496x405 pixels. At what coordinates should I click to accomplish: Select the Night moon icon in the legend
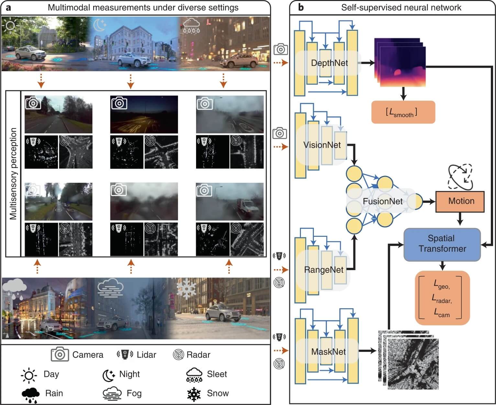[109, 375]
